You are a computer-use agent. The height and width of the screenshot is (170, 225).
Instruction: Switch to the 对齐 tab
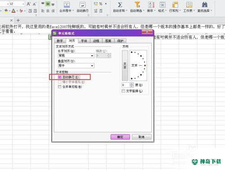[x=72, y=40]
